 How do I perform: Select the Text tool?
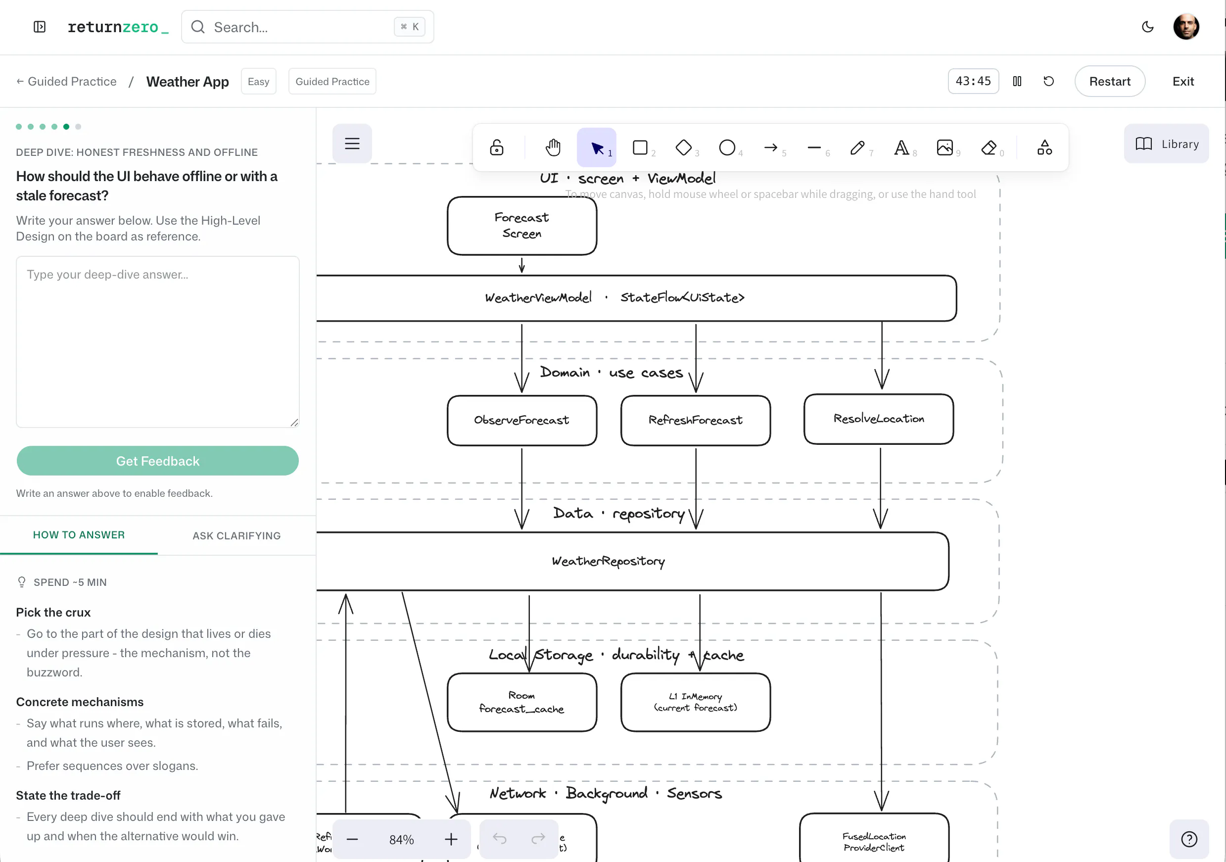pyautogui.click(x=901, y=147)
